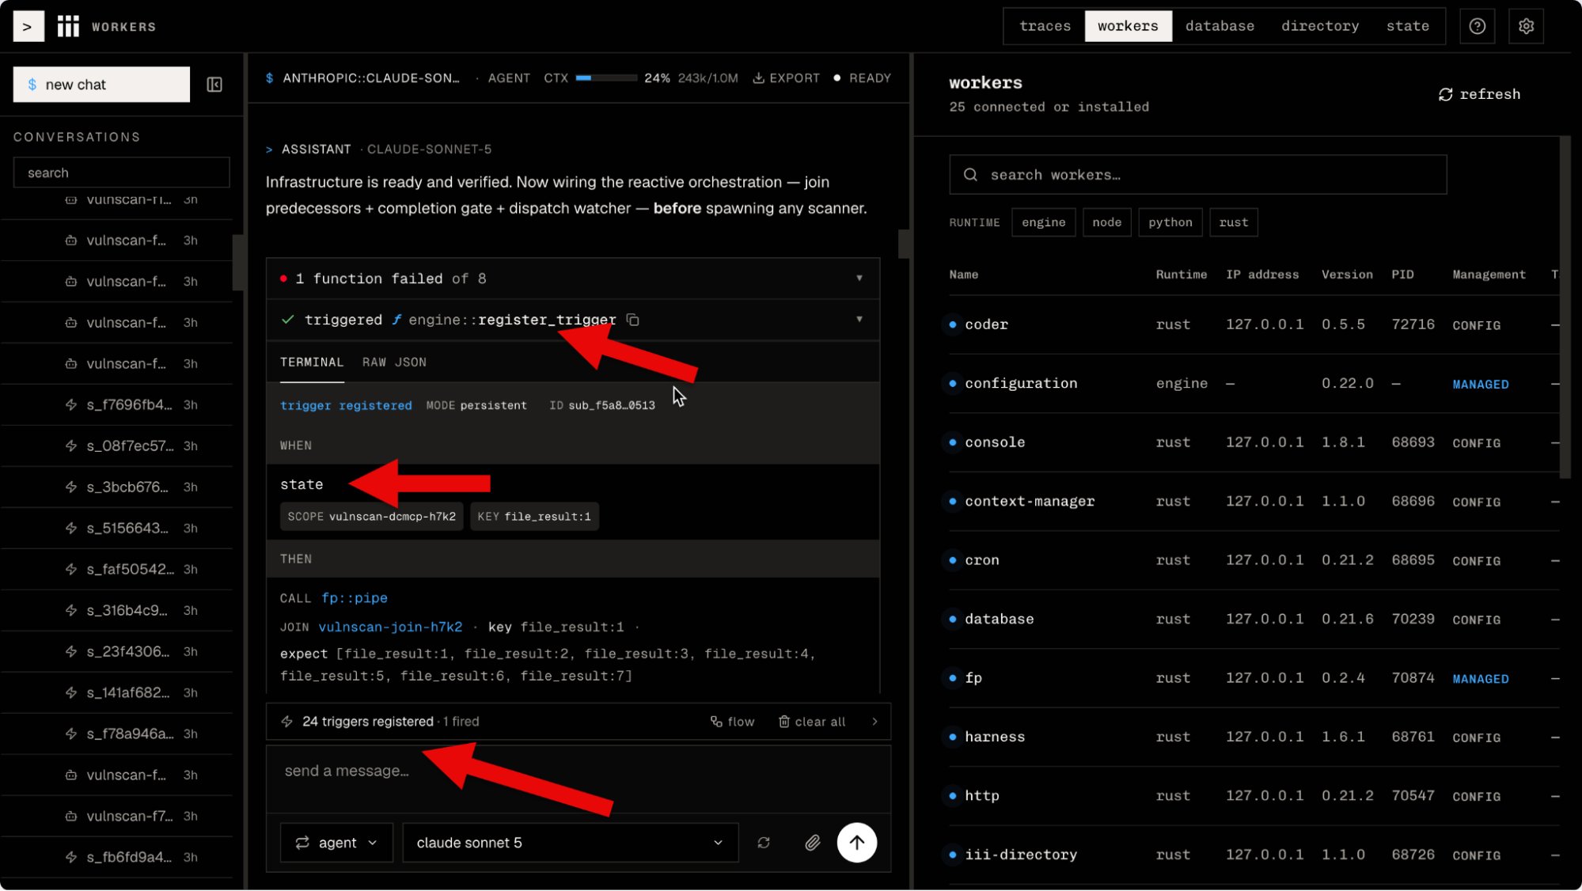The image size is (1582, 891).
Task: Select the iii-directory worker name
Action: 1020,855
